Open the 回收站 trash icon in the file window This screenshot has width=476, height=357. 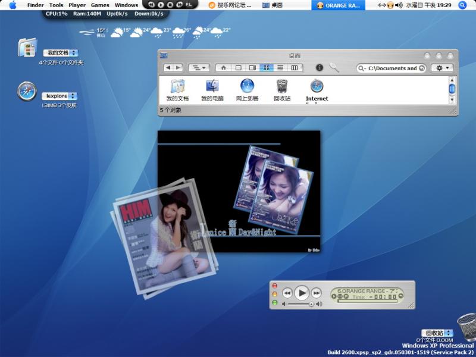[x=282, y=87]
